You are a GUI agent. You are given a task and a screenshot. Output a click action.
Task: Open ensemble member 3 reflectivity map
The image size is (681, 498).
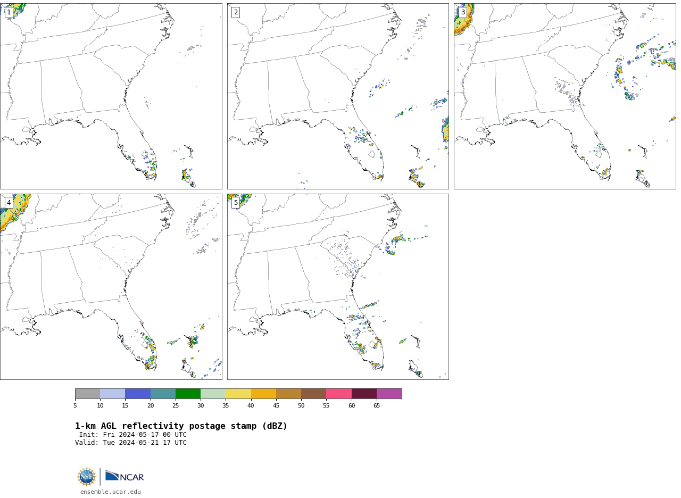tap(564, 96)
